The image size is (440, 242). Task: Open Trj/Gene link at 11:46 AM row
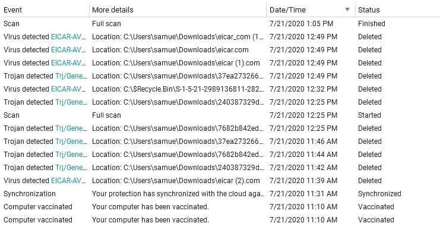(x=71, y=142)
